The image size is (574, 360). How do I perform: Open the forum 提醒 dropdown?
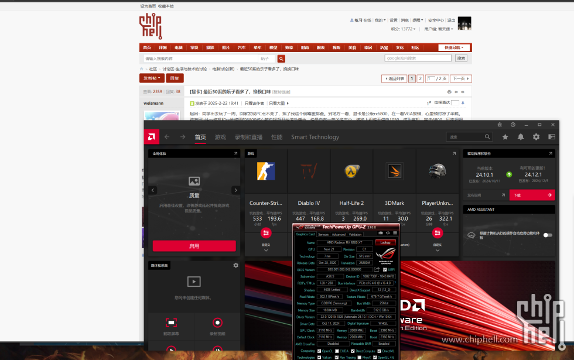[x=418, y=20]
